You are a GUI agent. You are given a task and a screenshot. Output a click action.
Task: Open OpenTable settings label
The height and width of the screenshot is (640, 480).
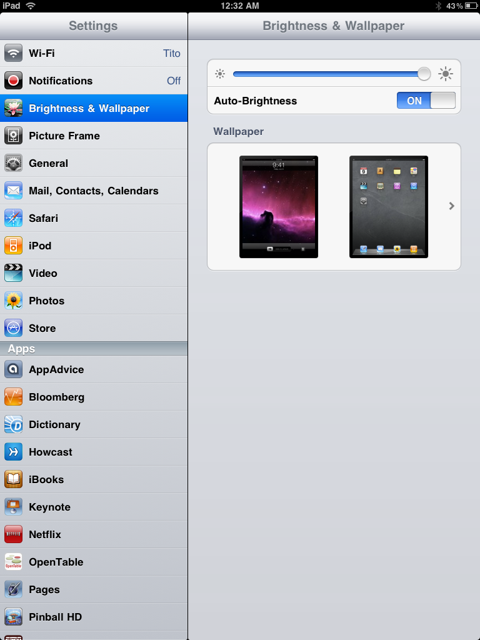tap(56, 562)
